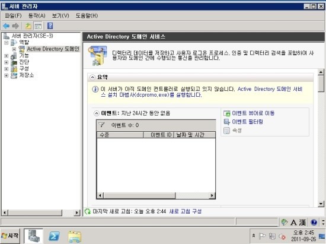Image resolution: width=326 pixels, height=244 pixels.
Task: Click the event filter funnel icon
Action: tap(101, 125)
